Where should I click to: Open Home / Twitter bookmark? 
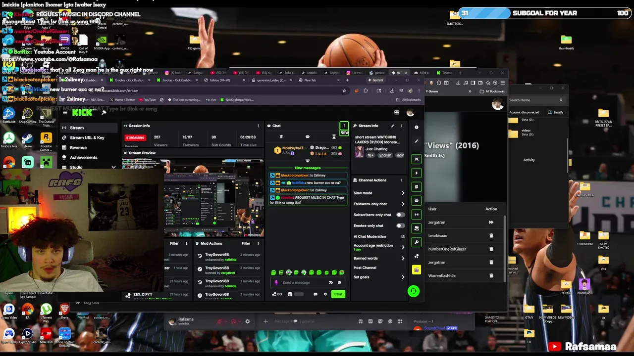[122, 100]
